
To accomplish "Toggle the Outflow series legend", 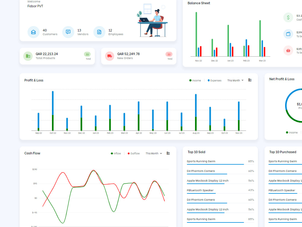I will [x=134, y=153].
